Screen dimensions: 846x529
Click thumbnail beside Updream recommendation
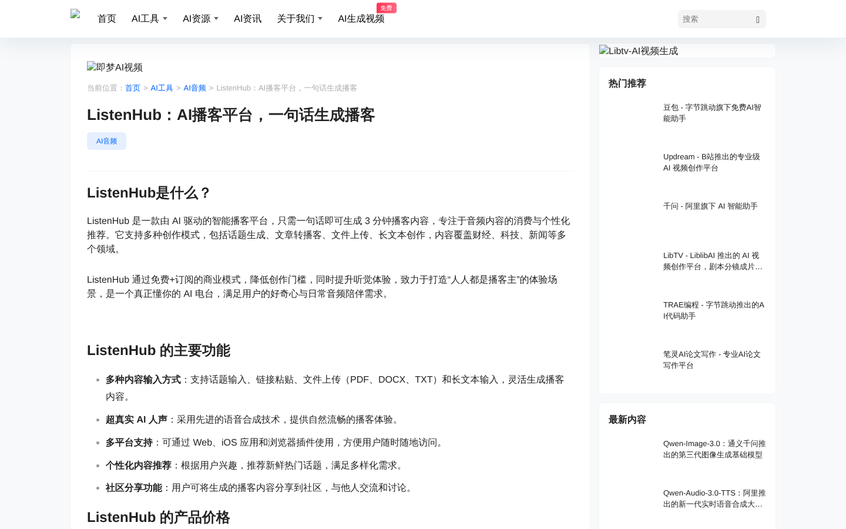[x=632, y=168]
